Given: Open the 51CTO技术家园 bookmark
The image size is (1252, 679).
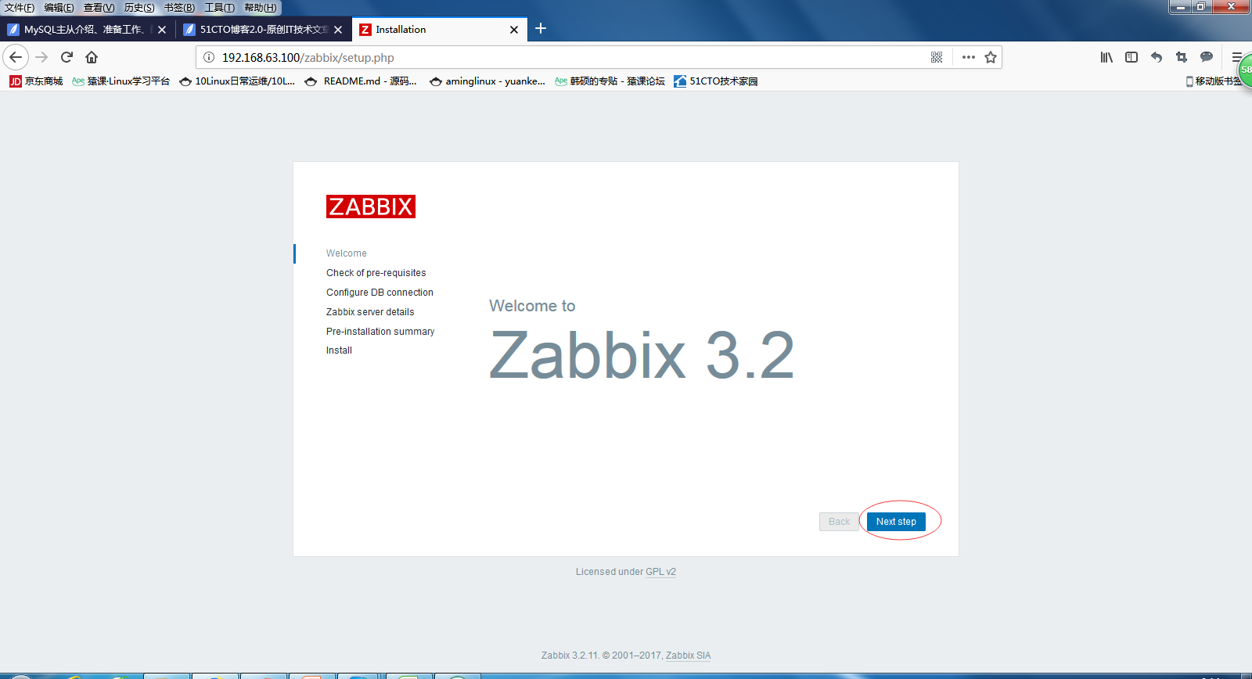Looking at the screenshot, I should click(x=716, y=81).
